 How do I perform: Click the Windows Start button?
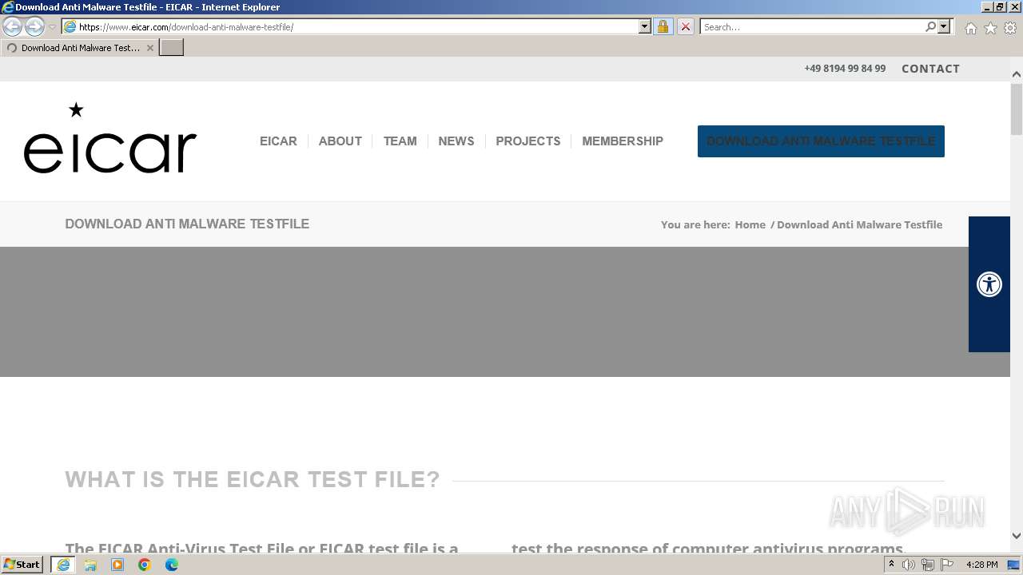pyautogui.click(x=22, y=565)
